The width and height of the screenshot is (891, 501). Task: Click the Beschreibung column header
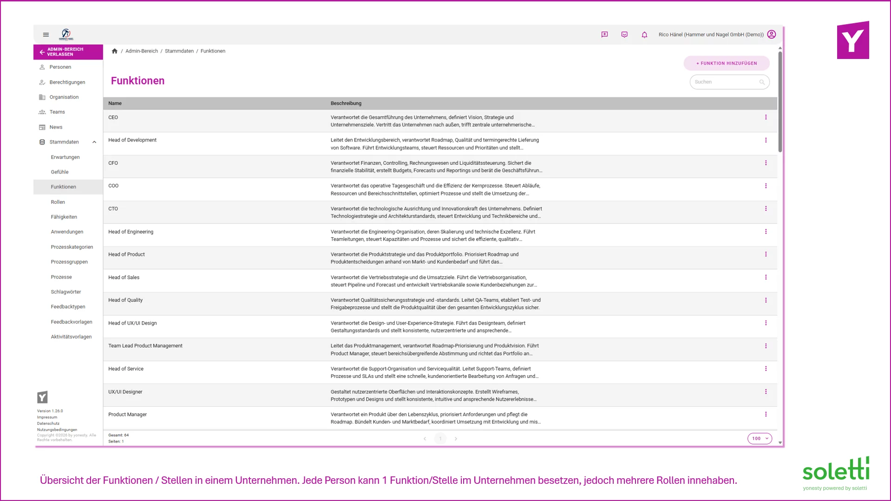click(x=346, y=104)
